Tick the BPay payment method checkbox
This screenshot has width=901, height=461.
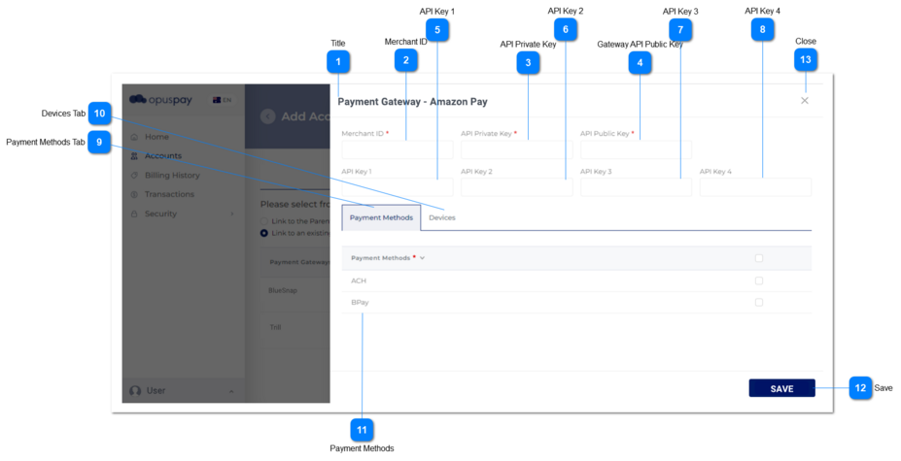(x=759, y=303)
